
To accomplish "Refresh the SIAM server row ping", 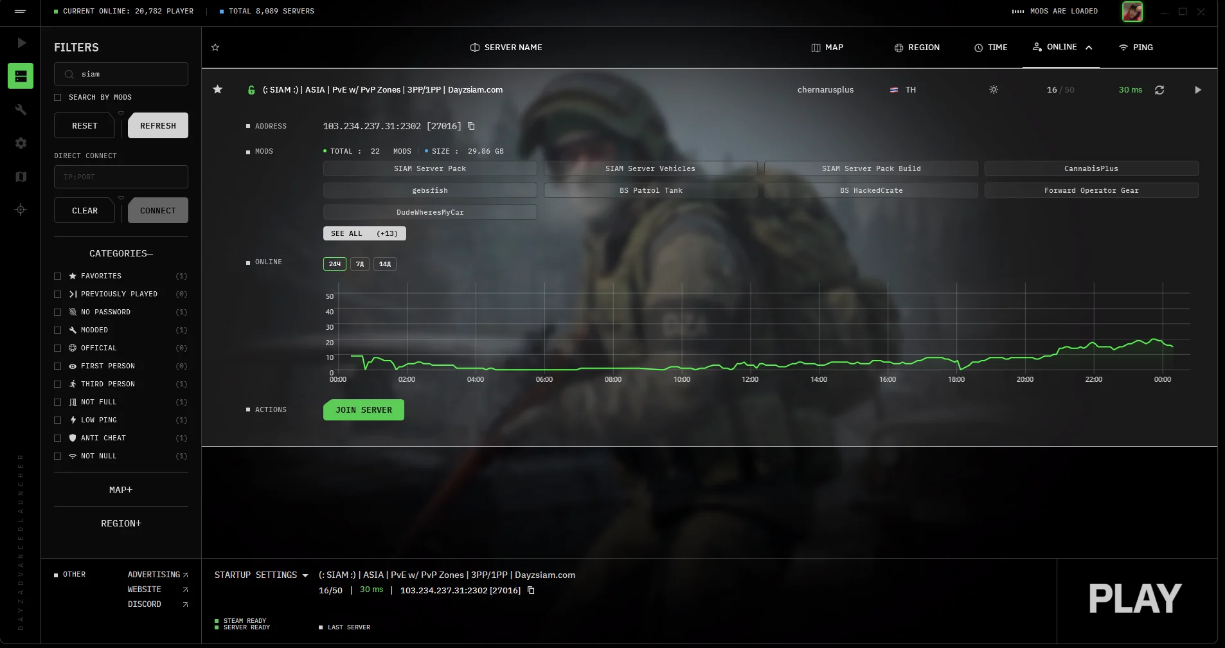I will (1159, 90).
